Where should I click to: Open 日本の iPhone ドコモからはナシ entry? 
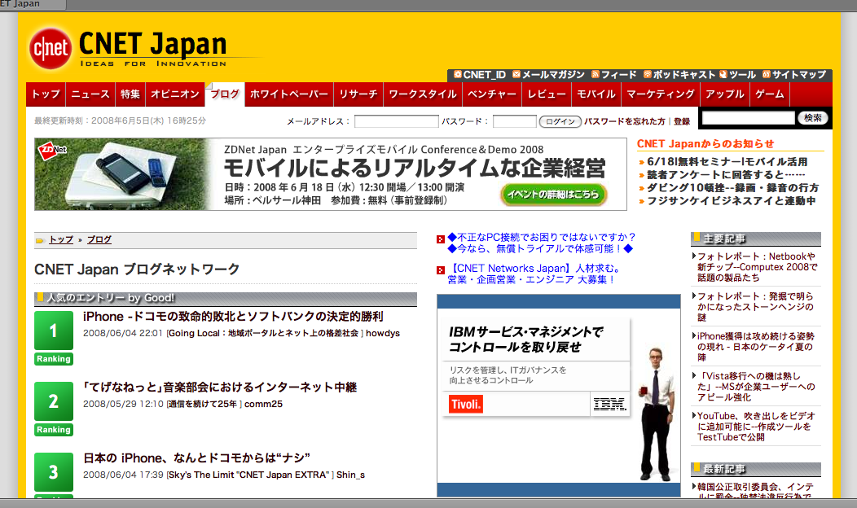[x=196, y=458]
